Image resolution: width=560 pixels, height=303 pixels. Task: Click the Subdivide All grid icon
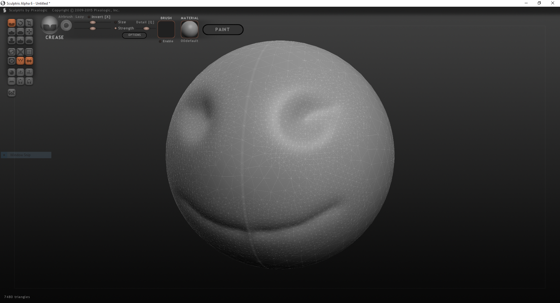(x=29, y=52)
